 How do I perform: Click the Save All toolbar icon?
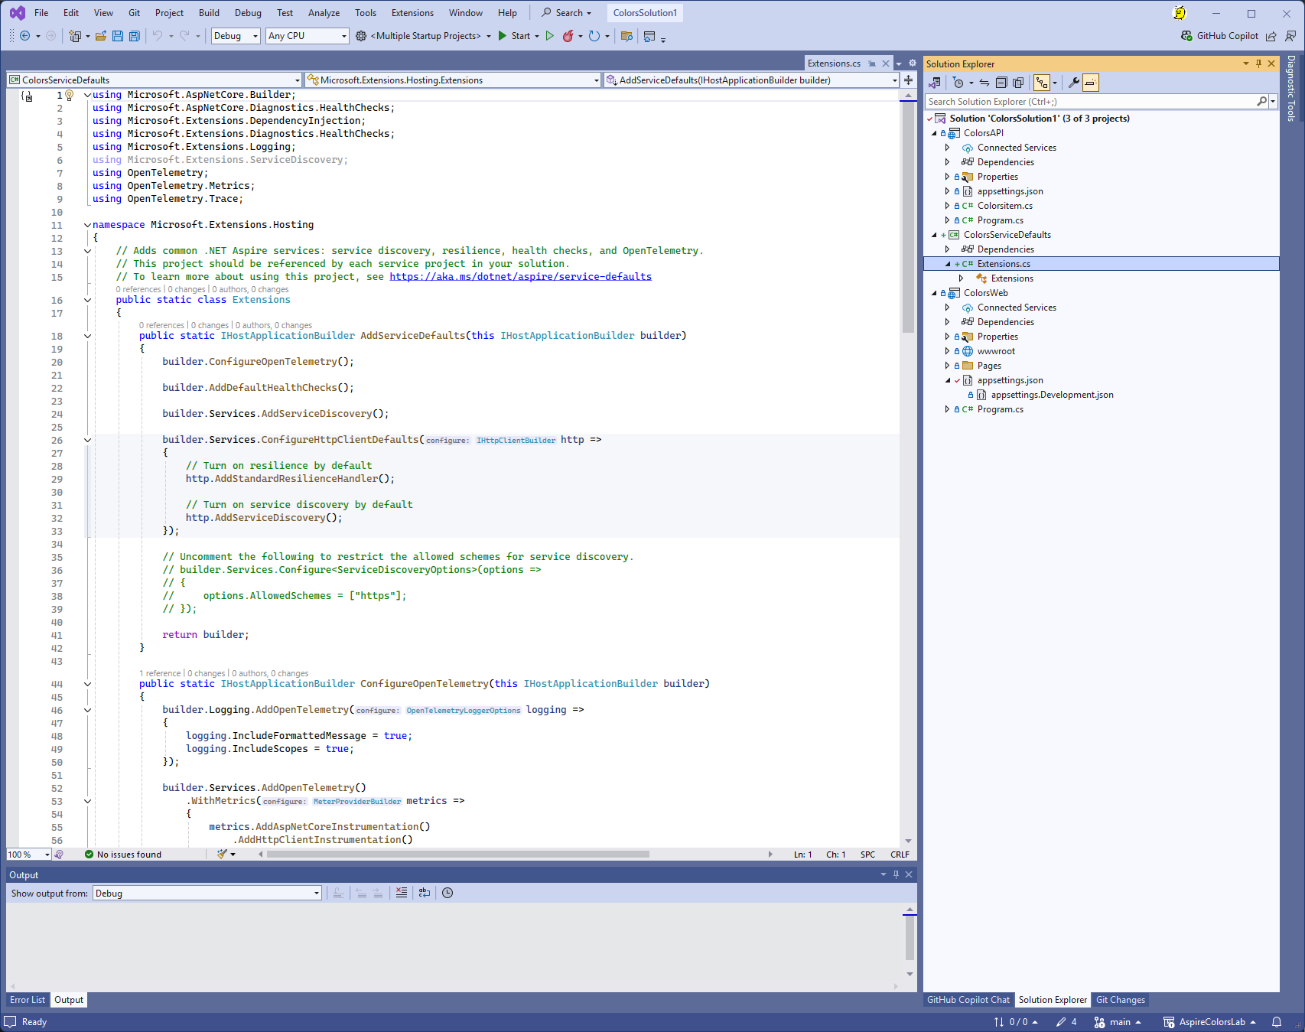pos(135,36)
